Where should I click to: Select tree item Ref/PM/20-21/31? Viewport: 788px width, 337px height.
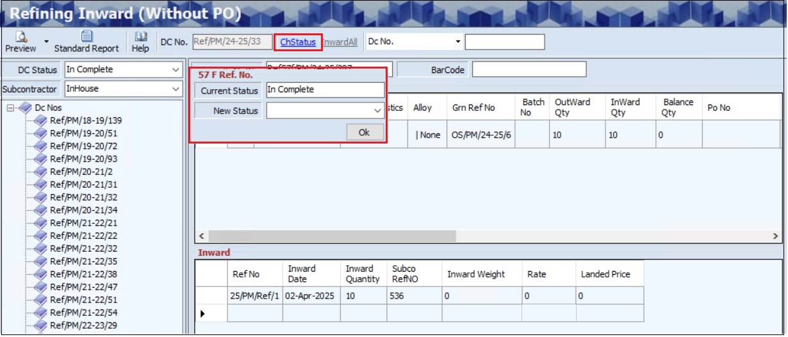coord(83,185)
